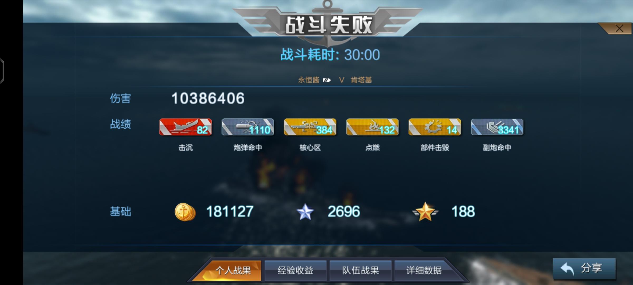Click the ship name 肯塔基
The height and width of the screenshot is (285, 633).
[361, 80]
